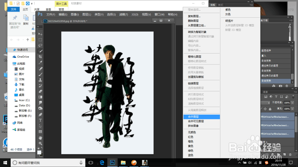
Task: Choose 红色 label color in context menu
Action: pos(201,137)
